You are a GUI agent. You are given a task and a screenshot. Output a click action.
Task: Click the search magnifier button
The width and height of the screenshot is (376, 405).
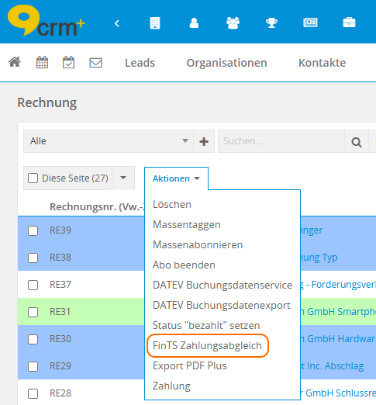357,142
